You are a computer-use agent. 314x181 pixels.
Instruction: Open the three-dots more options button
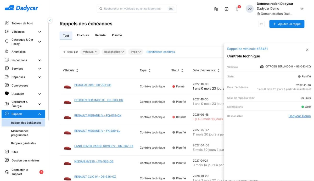pyautogui.click(x=261, y=24)
